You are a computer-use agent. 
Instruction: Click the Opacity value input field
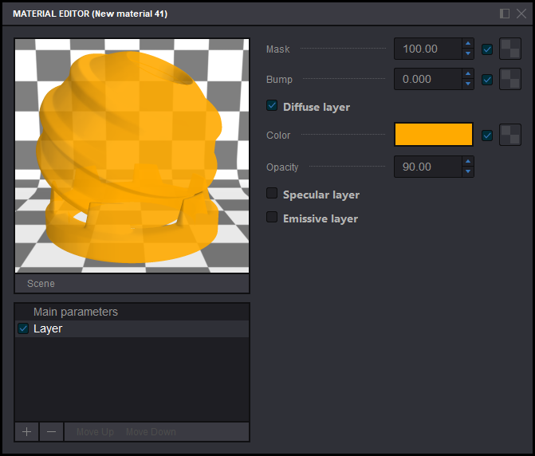(x=427, y=167)
